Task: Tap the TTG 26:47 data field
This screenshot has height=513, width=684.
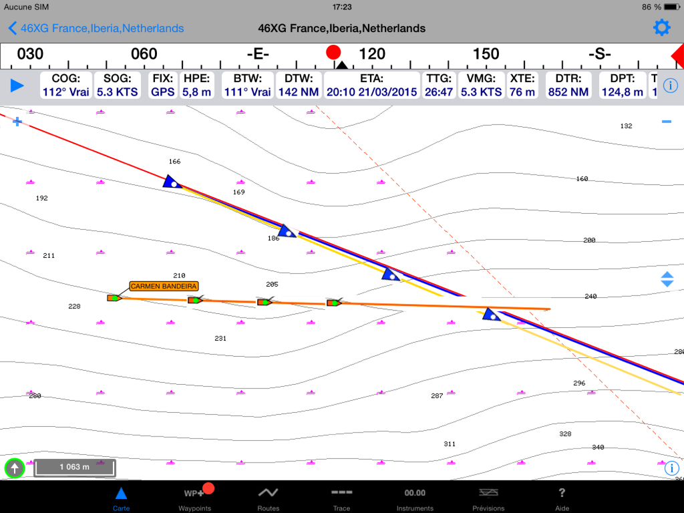Action: coord(439,85)
